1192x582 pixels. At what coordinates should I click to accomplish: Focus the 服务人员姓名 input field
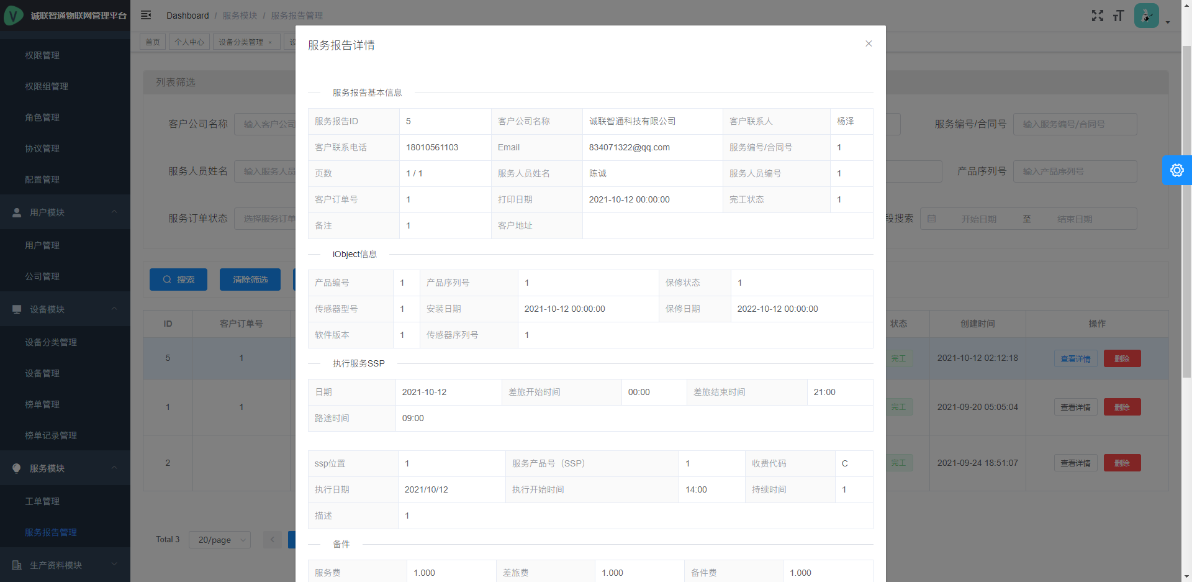265,171
